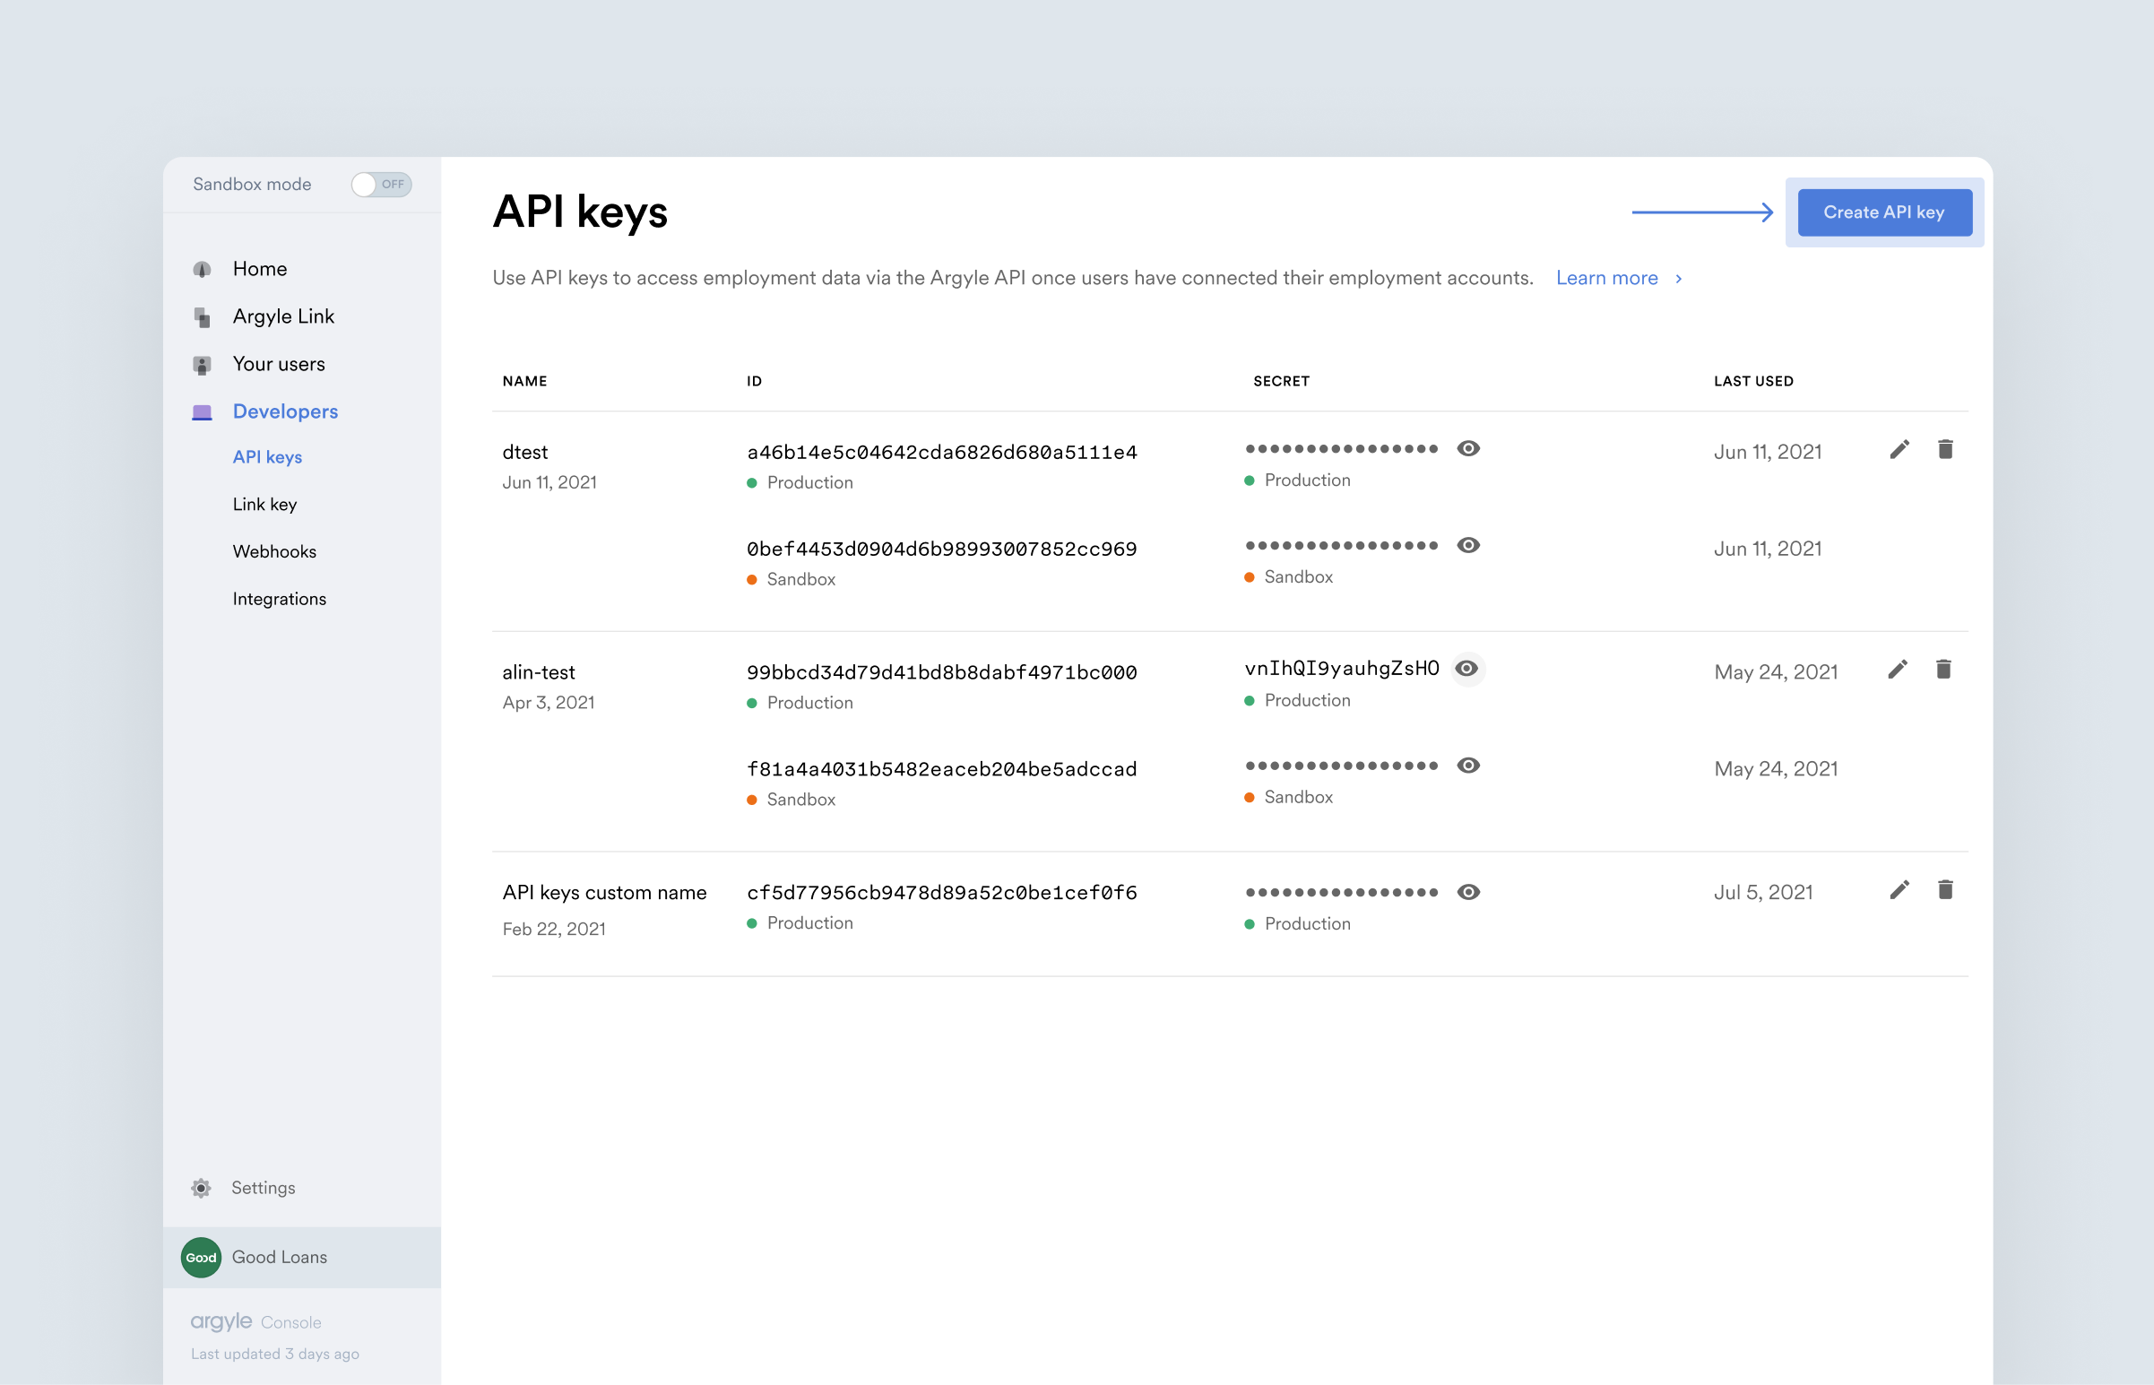Reveal dtest Sandbox secret

click(x=1468, y=546)
